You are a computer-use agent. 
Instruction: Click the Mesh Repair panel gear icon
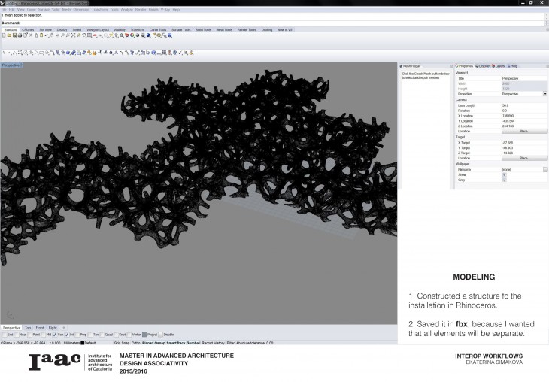click(x=451, y=66)
